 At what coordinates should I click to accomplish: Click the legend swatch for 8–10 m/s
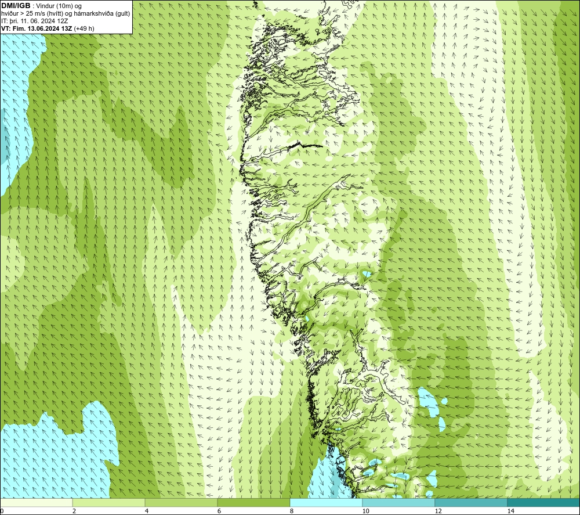click(326, 503)
